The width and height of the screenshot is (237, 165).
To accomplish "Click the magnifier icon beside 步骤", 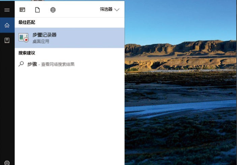I will (21, 64).
